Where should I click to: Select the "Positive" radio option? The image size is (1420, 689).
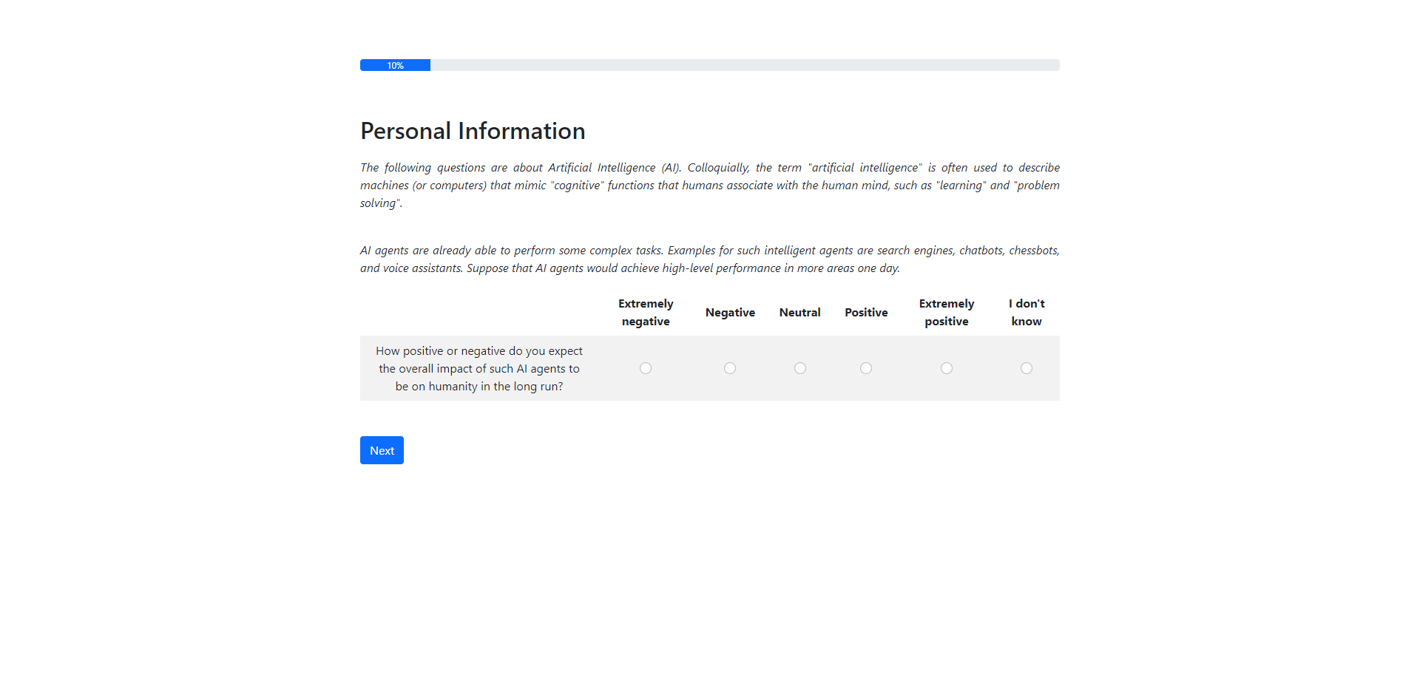[866, 368]
